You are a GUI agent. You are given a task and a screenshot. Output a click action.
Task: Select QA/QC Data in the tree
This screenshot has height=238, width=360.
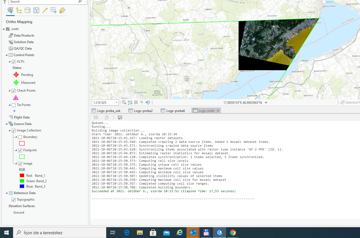click(x=23, y=49)
